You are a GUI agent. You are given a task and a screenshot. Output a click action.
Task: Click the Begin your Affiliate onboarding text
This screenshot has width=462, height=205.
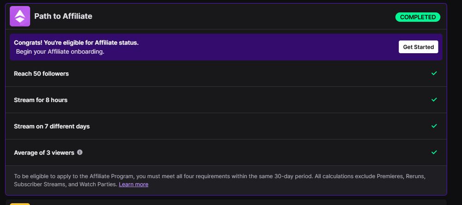(x=60, y=52)
